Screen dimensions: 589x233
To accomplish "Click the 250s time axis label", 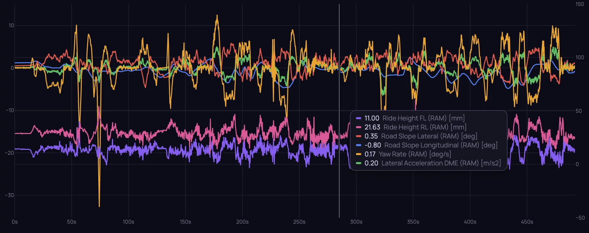I will [x=299, y=222].
